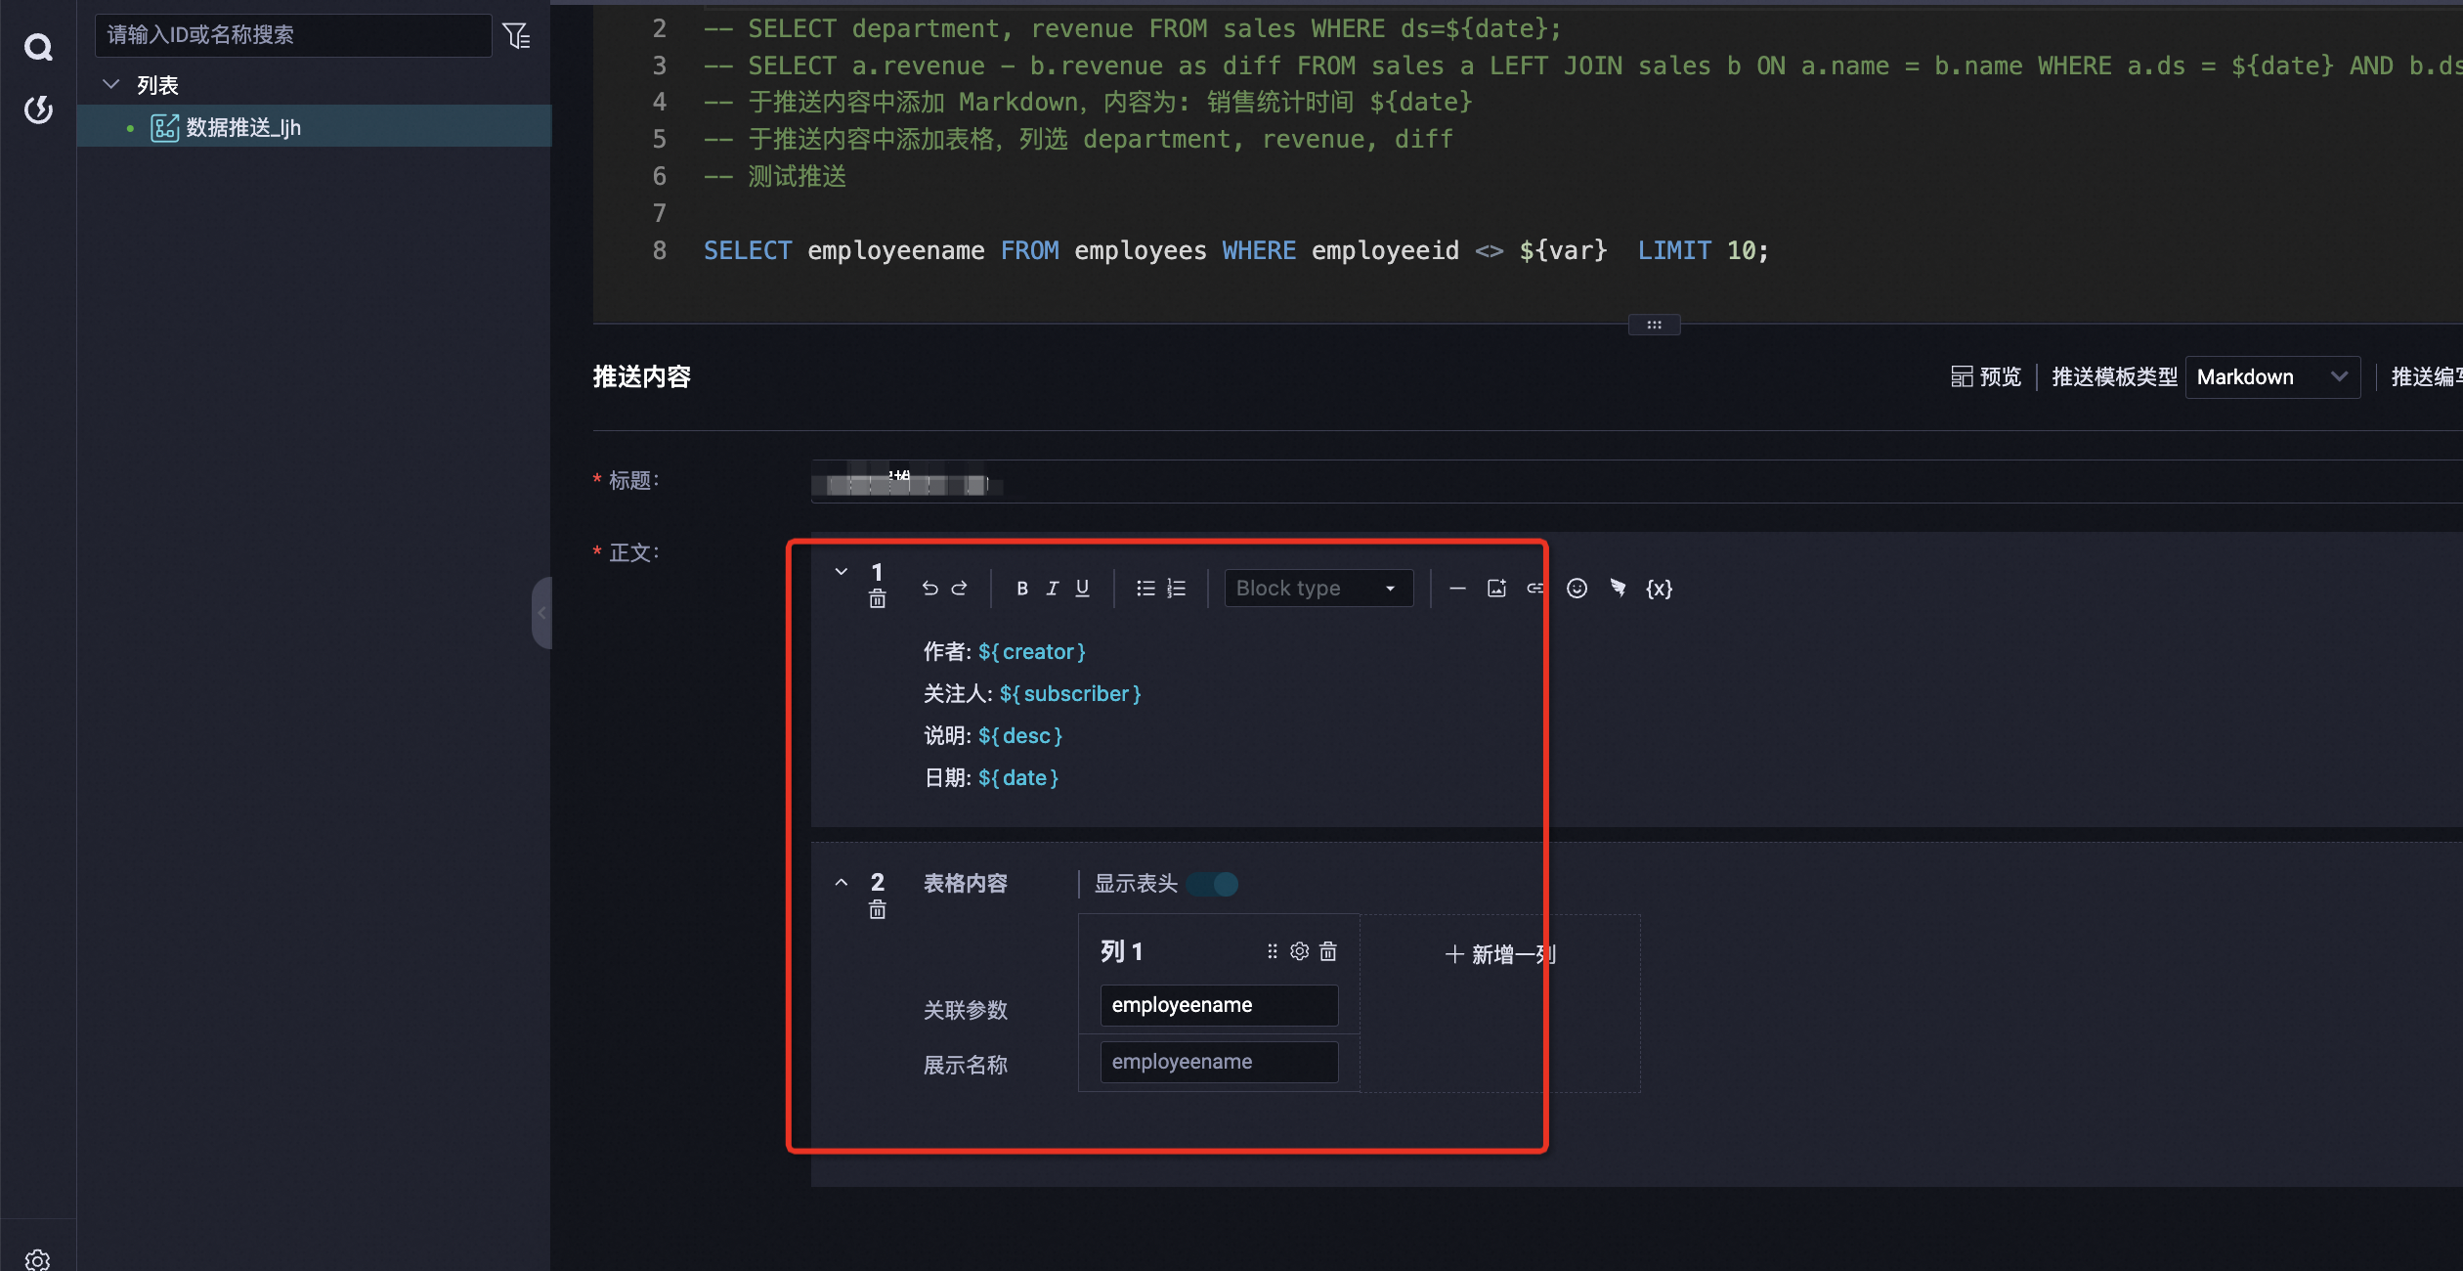Click the {x} insert variable icon
The image size is (2463, 1271).
(1659, 588)
